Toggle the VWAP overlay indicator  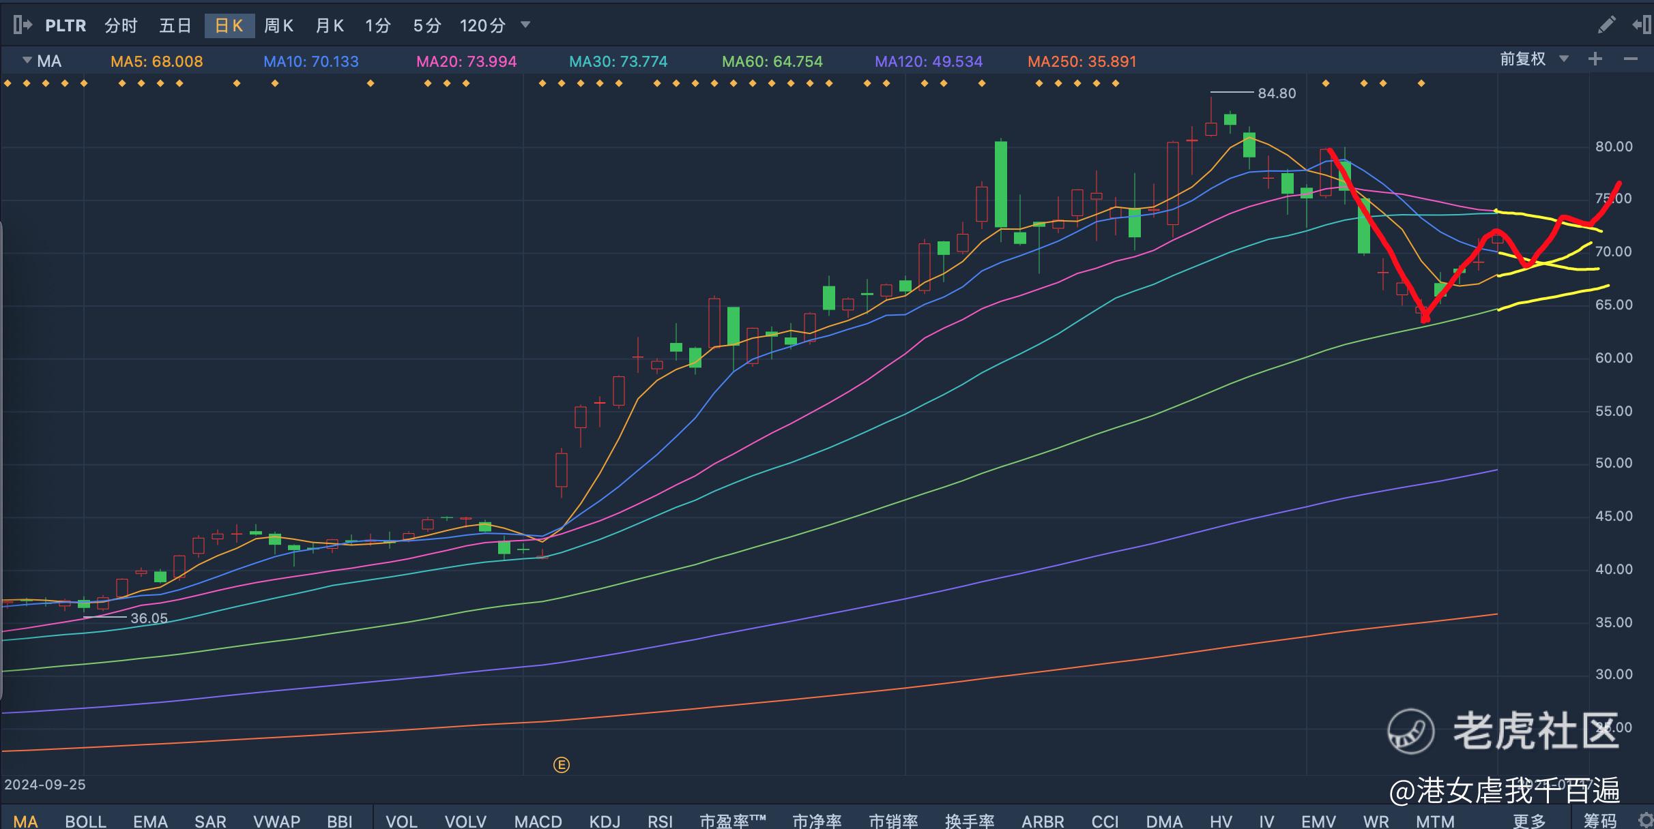point(276,821)
